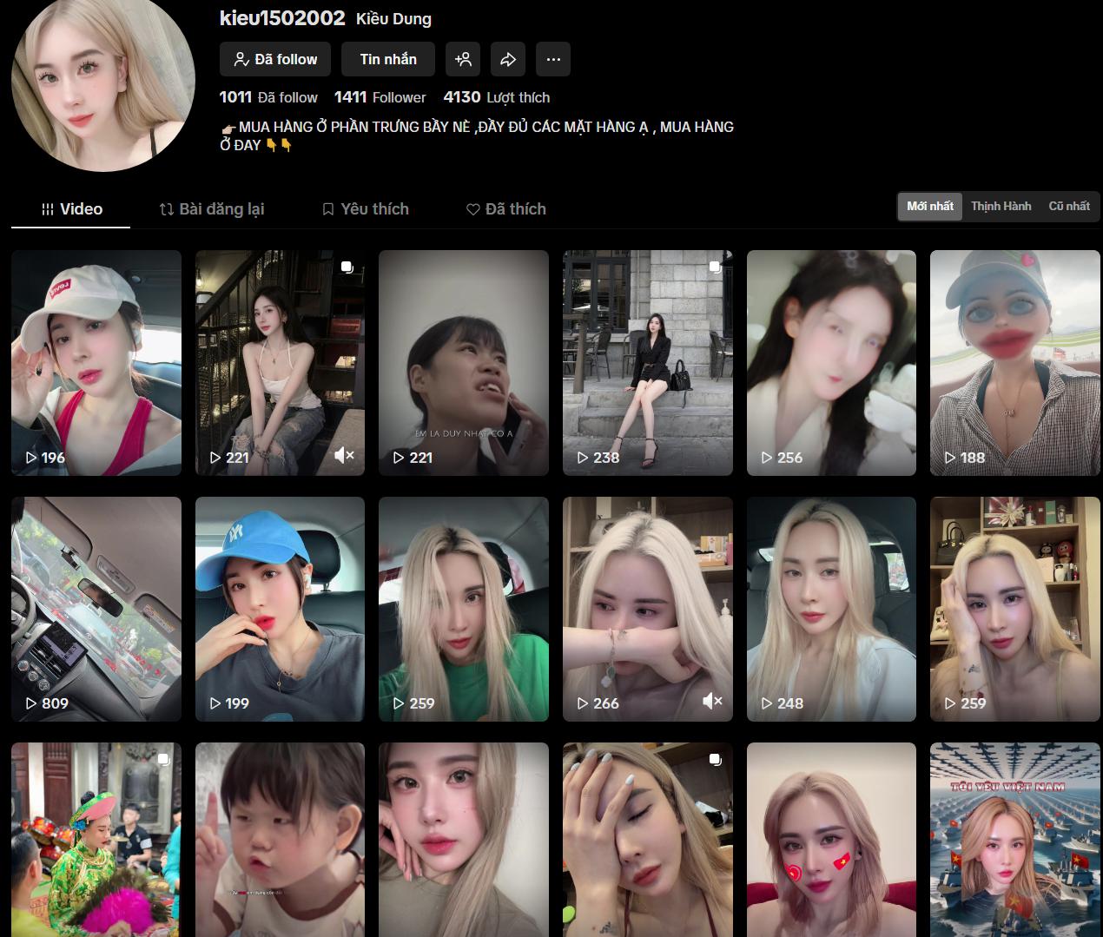Switch to the Bài đăng lại tab
The height and width of the screenshot is (937, 1103).
[212, 209]
